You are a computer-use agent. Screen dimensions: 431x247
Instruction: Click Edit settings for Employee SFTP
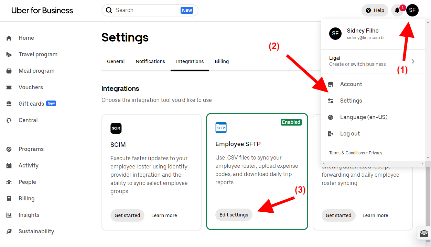234,215
